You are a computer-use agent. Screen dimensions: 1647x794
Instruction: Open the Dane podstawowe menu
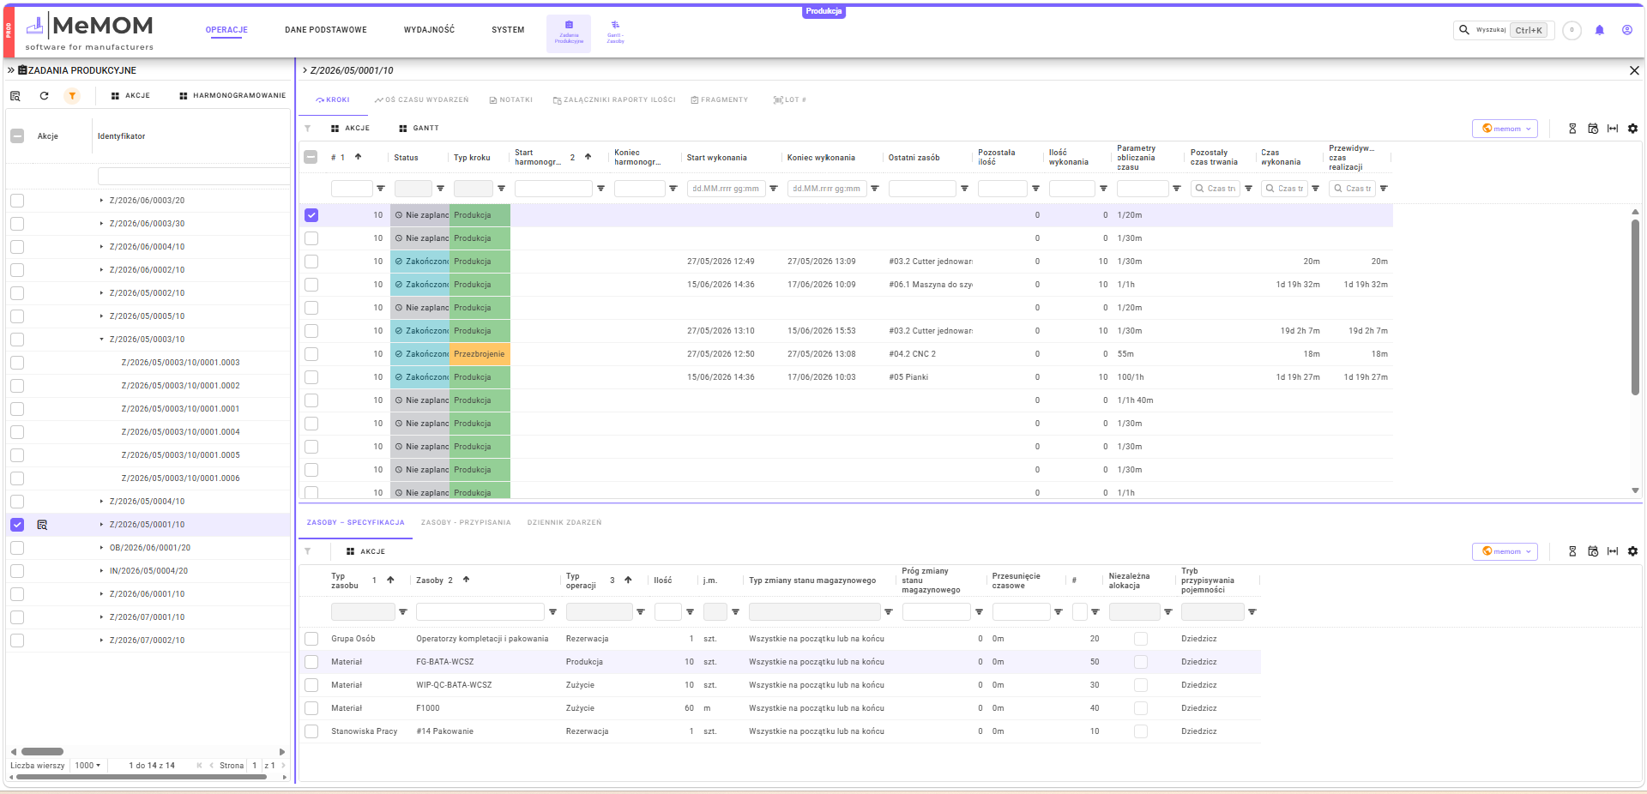[326, 30]
